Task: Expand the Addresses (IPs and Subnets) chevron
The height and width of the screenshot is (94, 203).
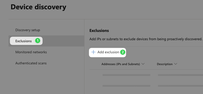Action: pos(143,64)
